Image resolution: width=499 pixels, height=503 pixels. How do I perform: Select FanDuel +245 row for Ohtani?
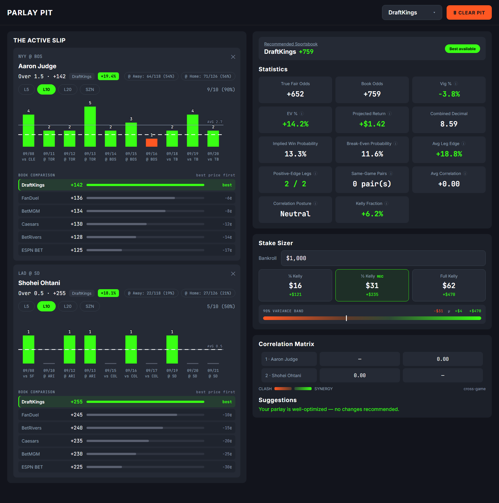[x=127, y=415]
